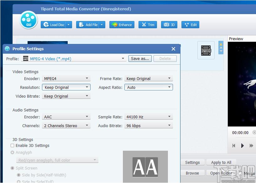
Task: Open the Add File dropdown arrow
Action: (x=102, y=25)
